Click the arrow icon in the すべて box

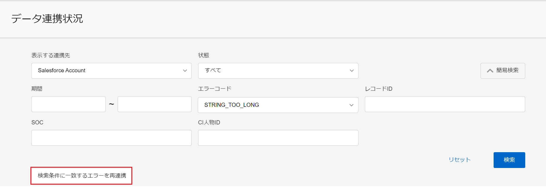pos(352,71)
